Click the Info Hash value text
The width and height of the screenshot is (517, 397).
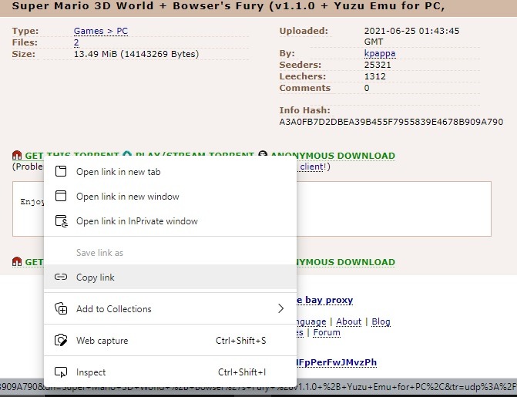point(391,122)
